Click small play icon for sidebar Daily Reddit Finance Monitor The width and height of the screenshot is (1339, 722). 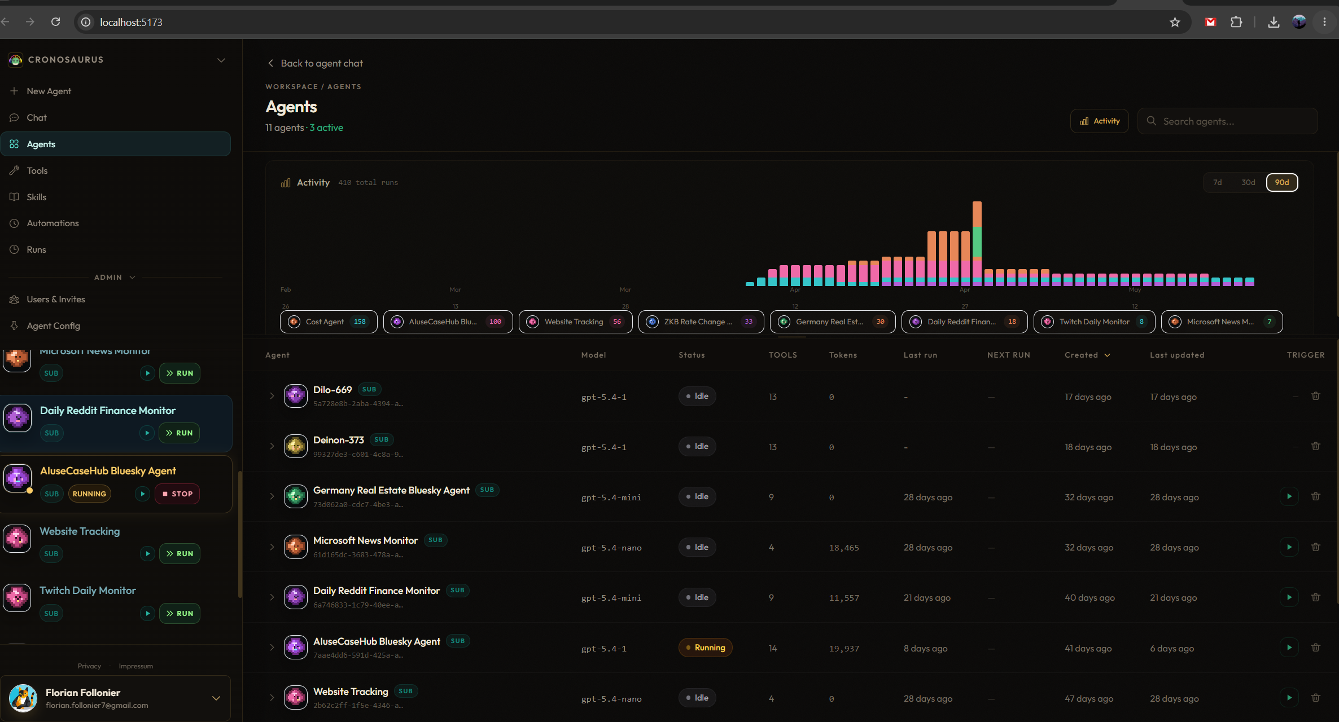(x=147, y=433)
